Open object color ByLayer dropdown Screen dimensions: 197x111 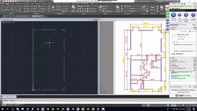[x=133, y=6]
